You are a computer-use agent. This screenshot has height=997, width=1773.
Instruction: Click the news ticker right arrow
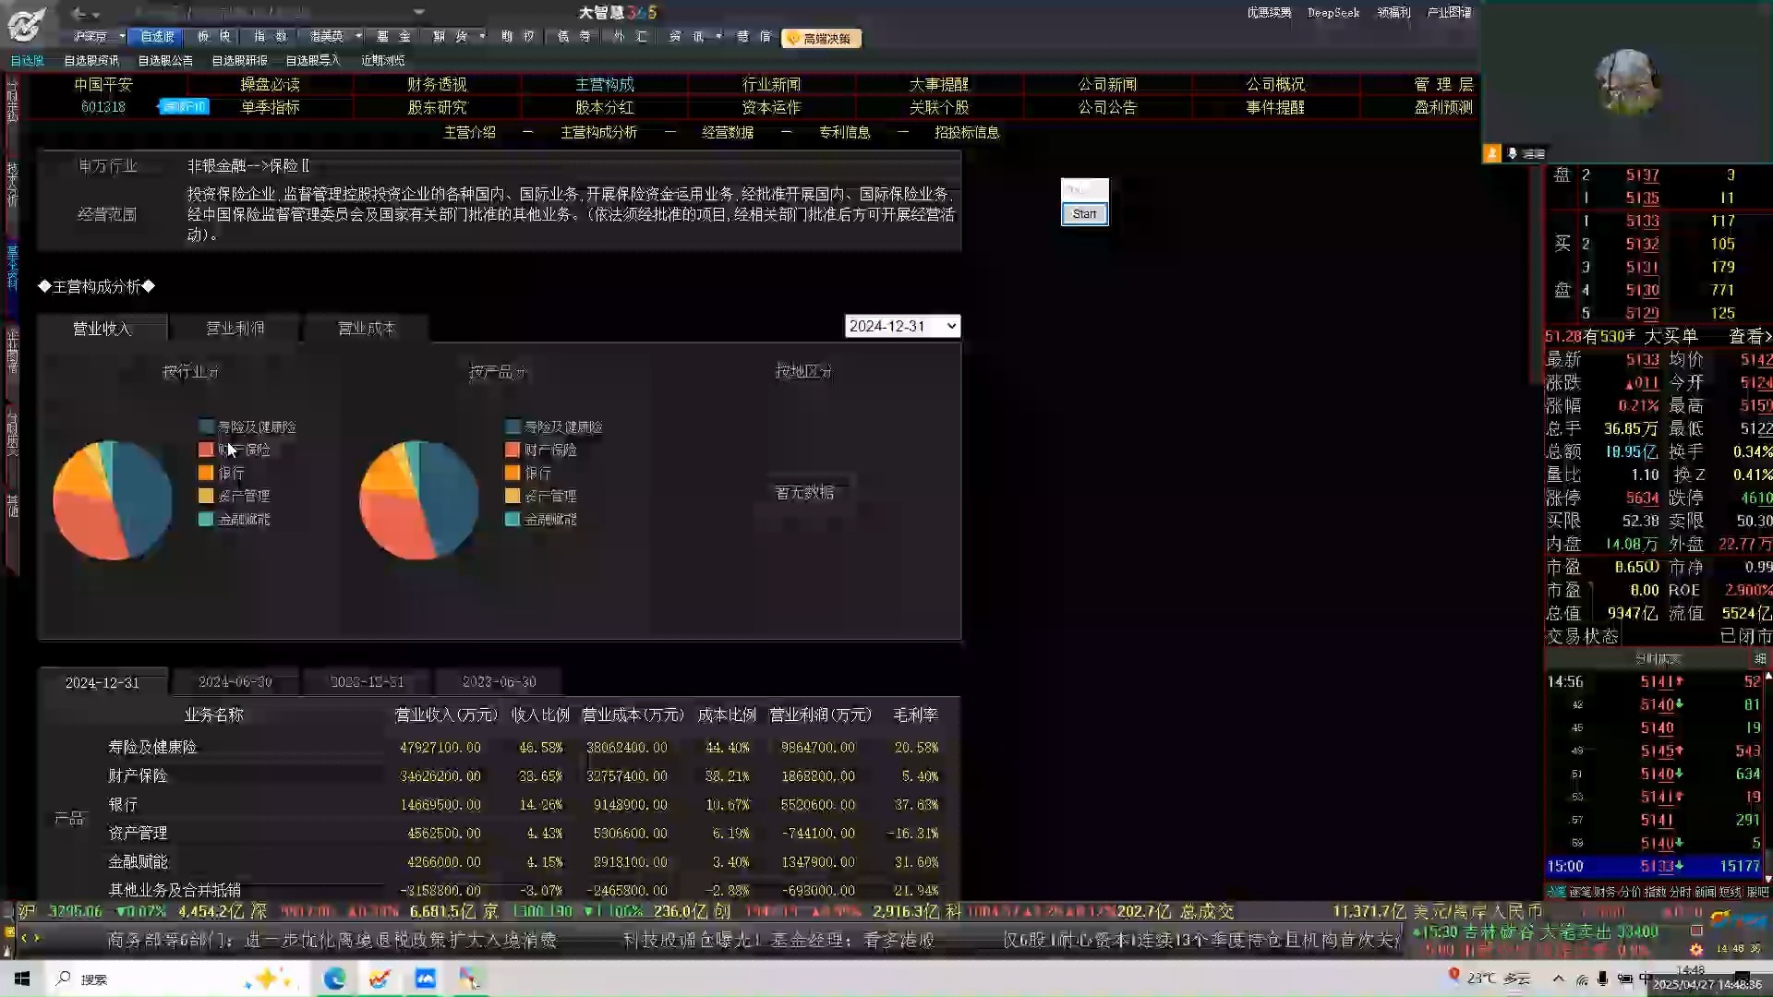37,938
